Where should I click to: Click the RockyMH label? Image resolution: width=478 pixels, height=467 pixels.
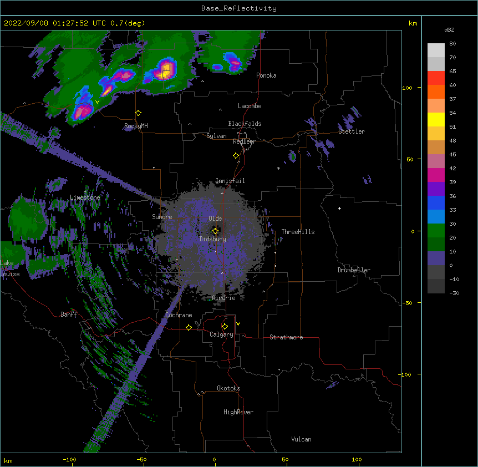click(x=136, y=126)
